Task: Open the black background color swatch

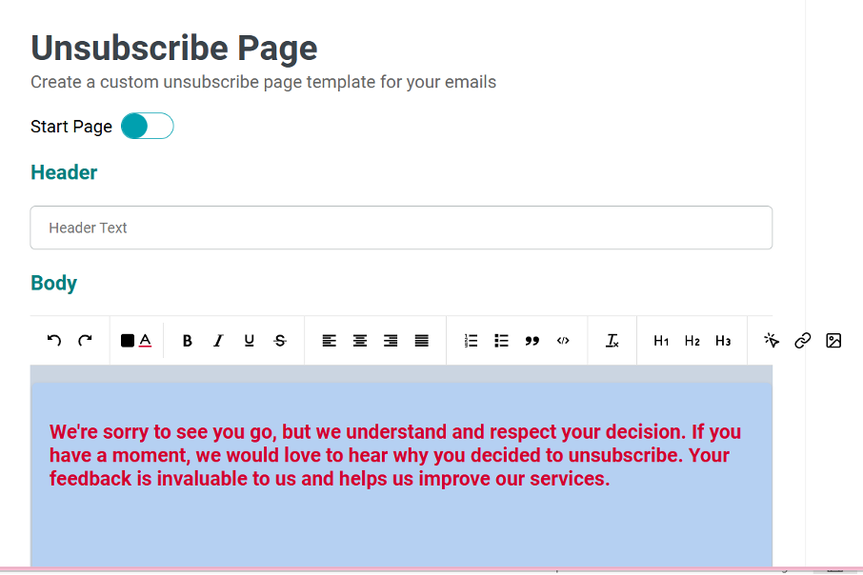Action: pyautogui.click(x=128, y=341)
